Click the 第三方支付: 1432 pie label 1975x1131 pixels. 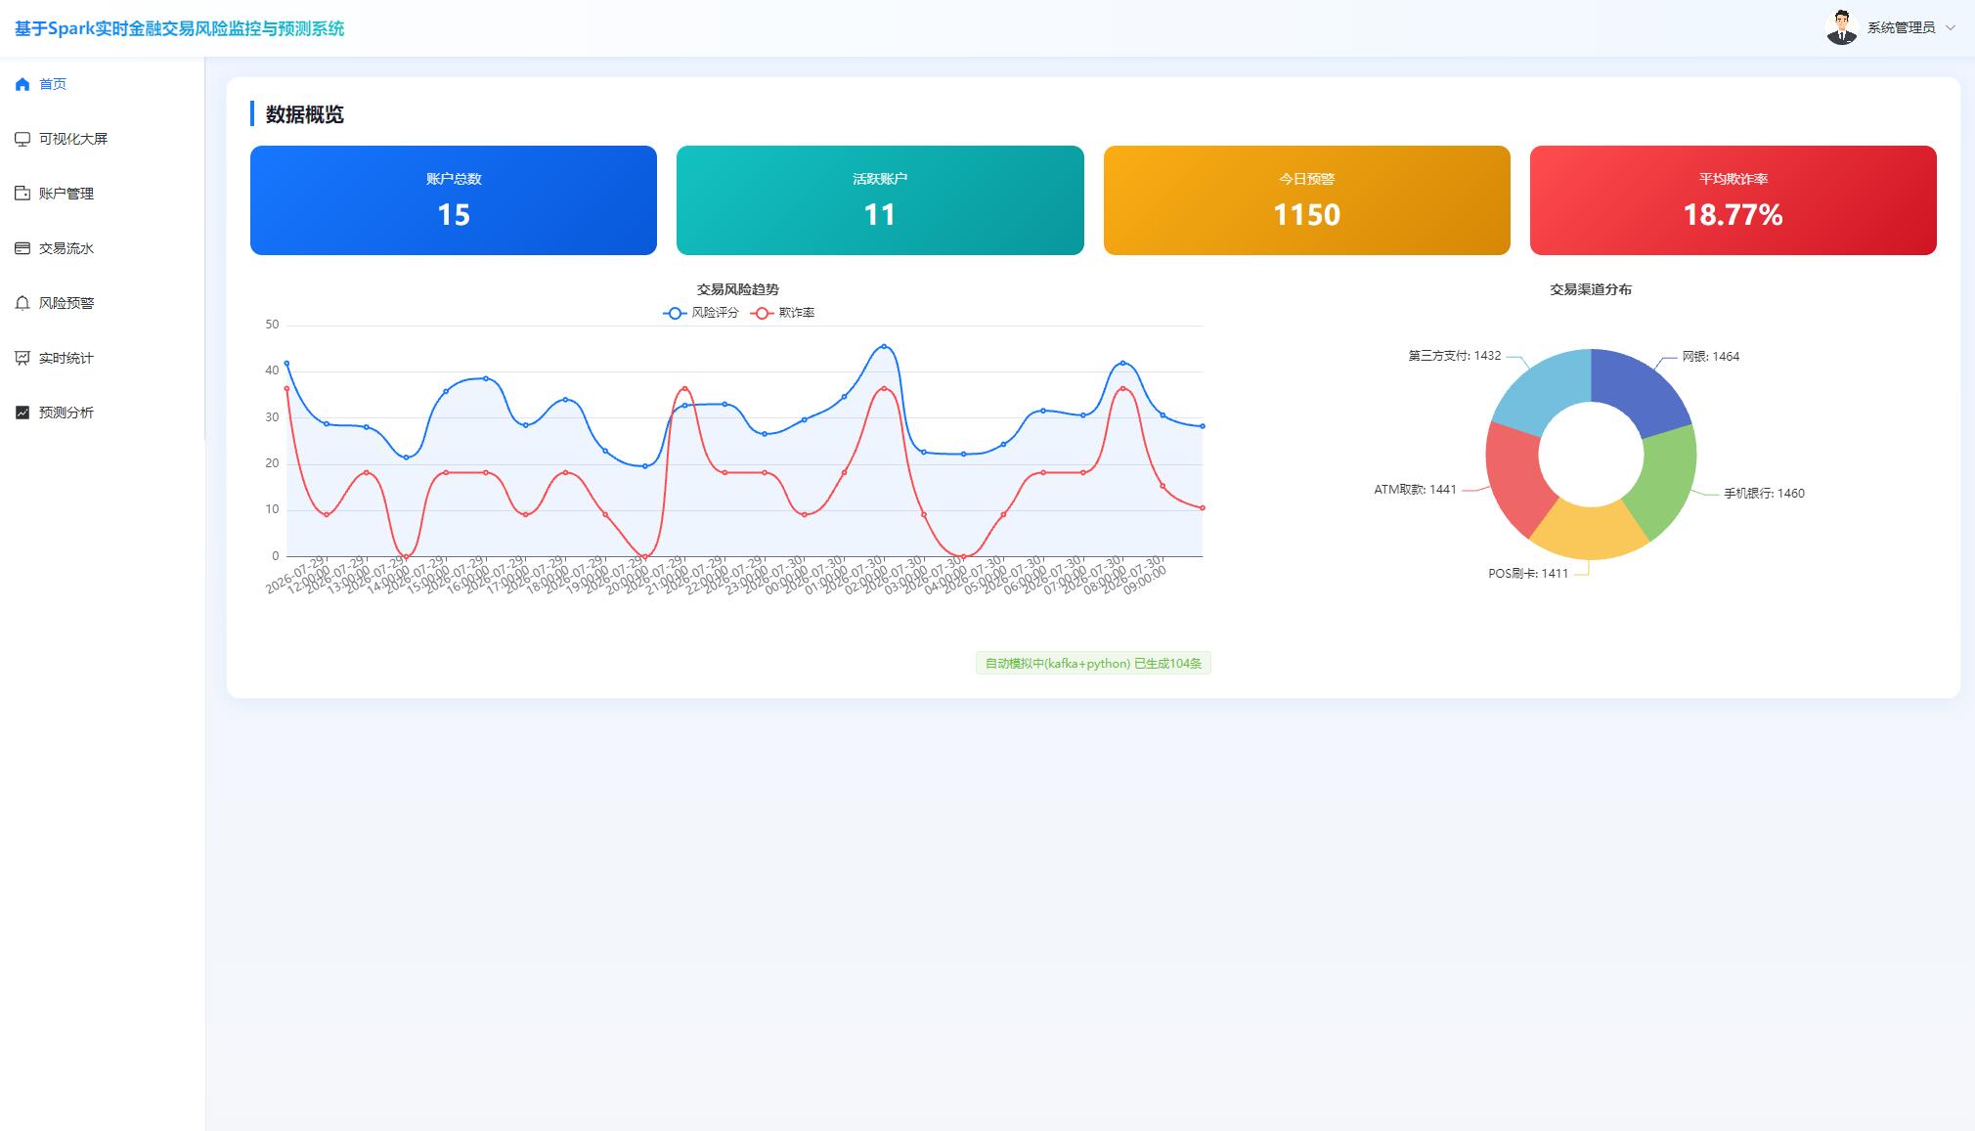[x=1455, y=356]
